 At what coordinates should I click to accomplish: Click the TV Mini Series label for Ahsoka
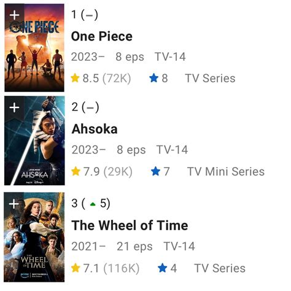(226, 171)
